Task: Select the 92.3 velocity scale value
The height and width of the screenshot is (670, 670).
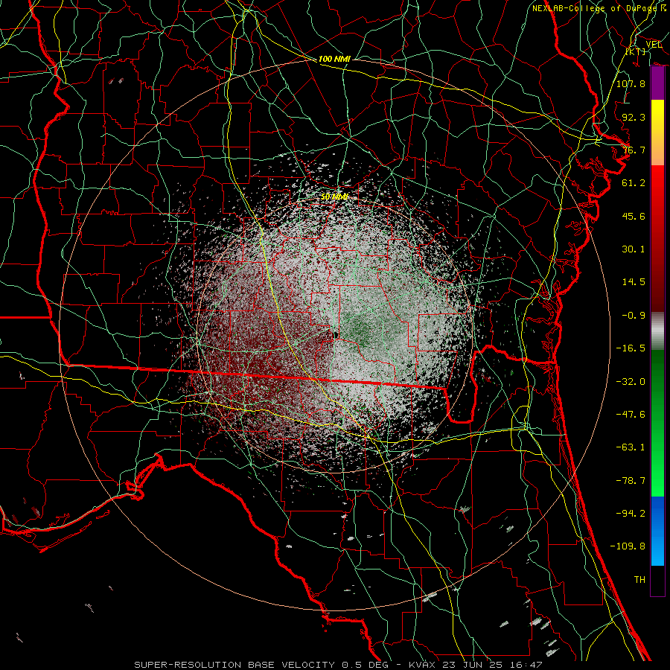Action: click(x=634, y=117)
